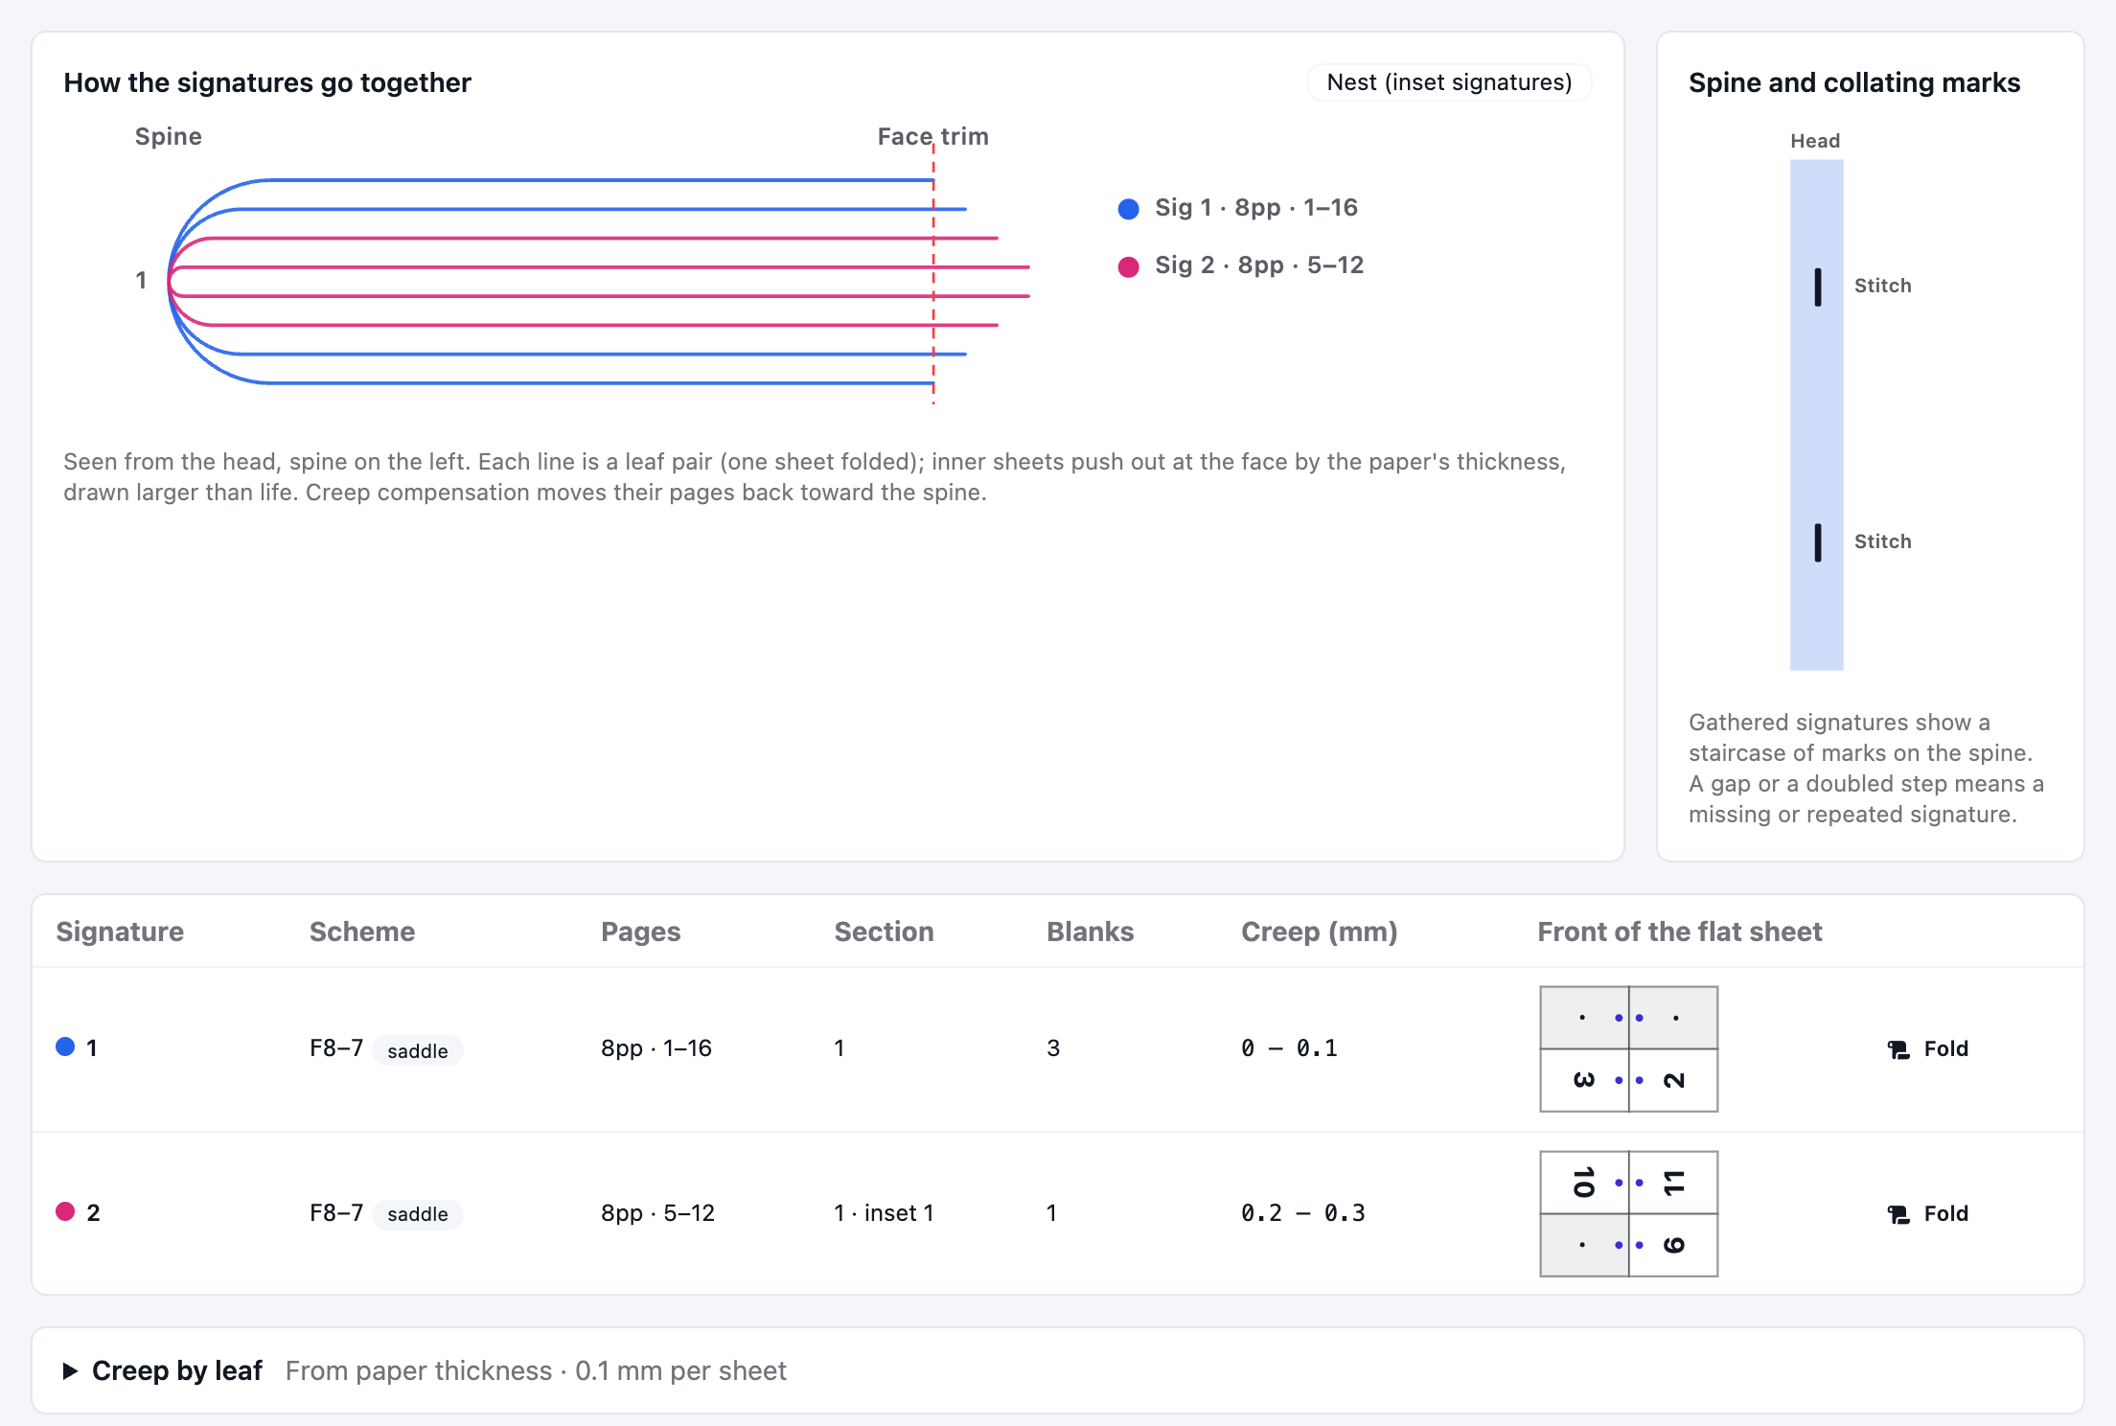Click blue dot in signature 1 table row
Viewport: 2116px width, 1426px height.
(x=65, y=1046)
